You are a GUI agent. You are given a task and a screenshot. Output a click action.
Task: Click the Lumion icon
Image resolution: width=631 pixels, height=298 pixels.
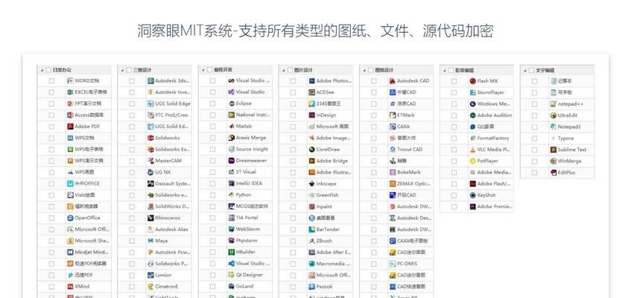(x=150, y=275)
